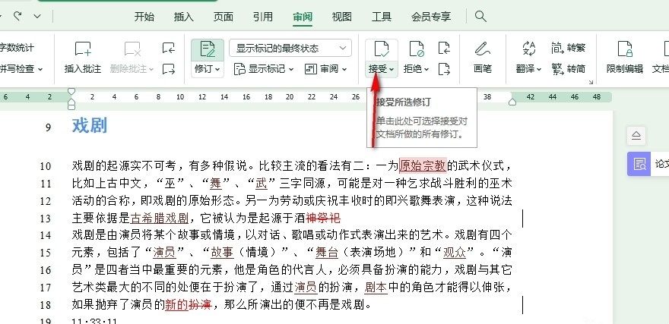Screen dimensions: 669x324
Task: Open the 舞 link on line 11
Action: (216, 183)
